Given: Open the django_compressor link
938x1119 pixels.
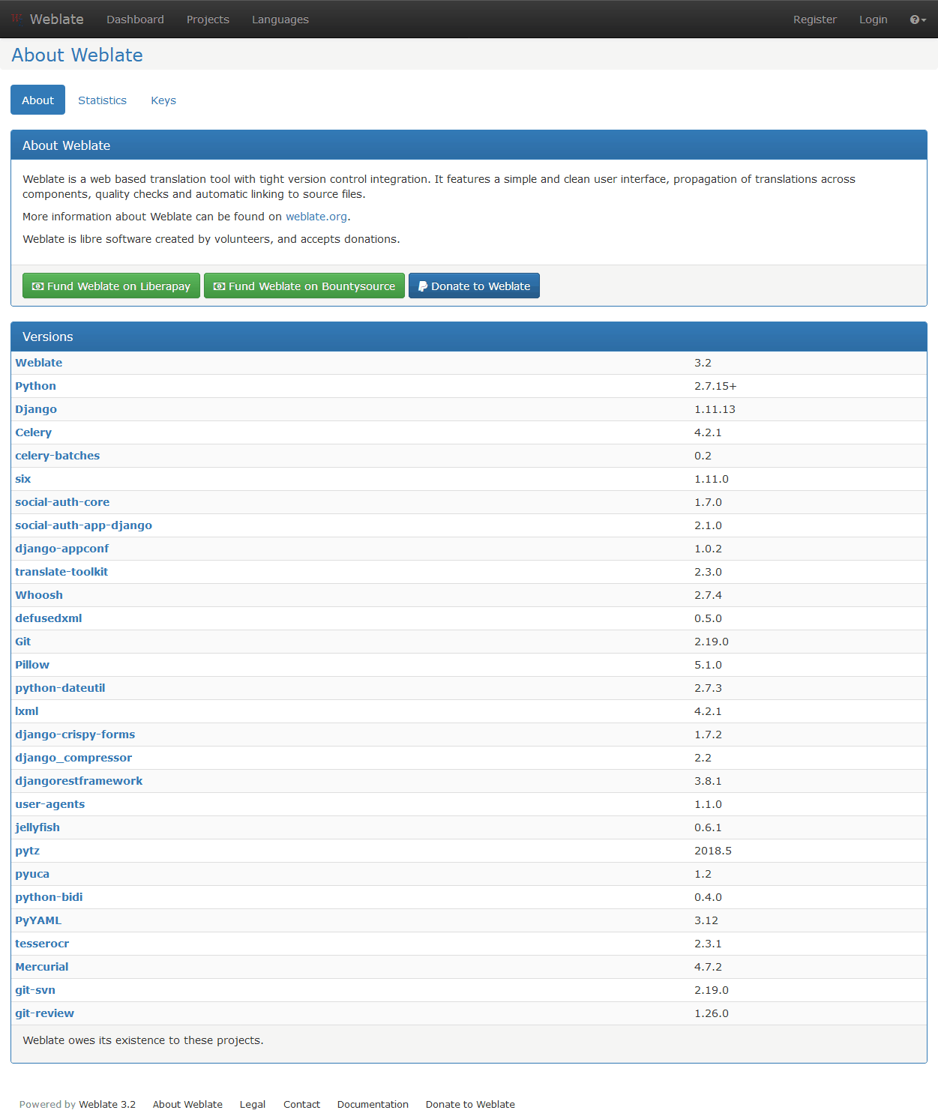Looking at the screenshot, I should 73,758.
